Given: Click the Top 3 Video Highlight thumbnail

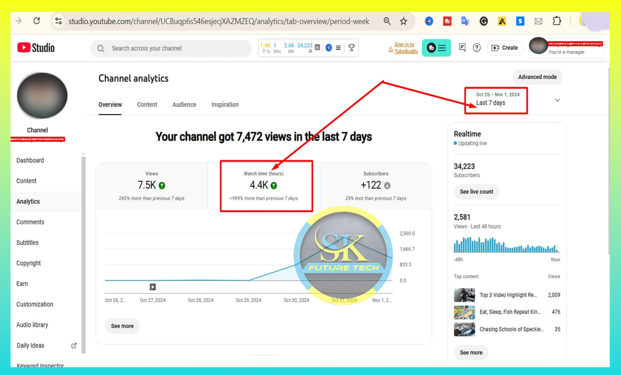Looking at the screenshot, I should (464, 295).
